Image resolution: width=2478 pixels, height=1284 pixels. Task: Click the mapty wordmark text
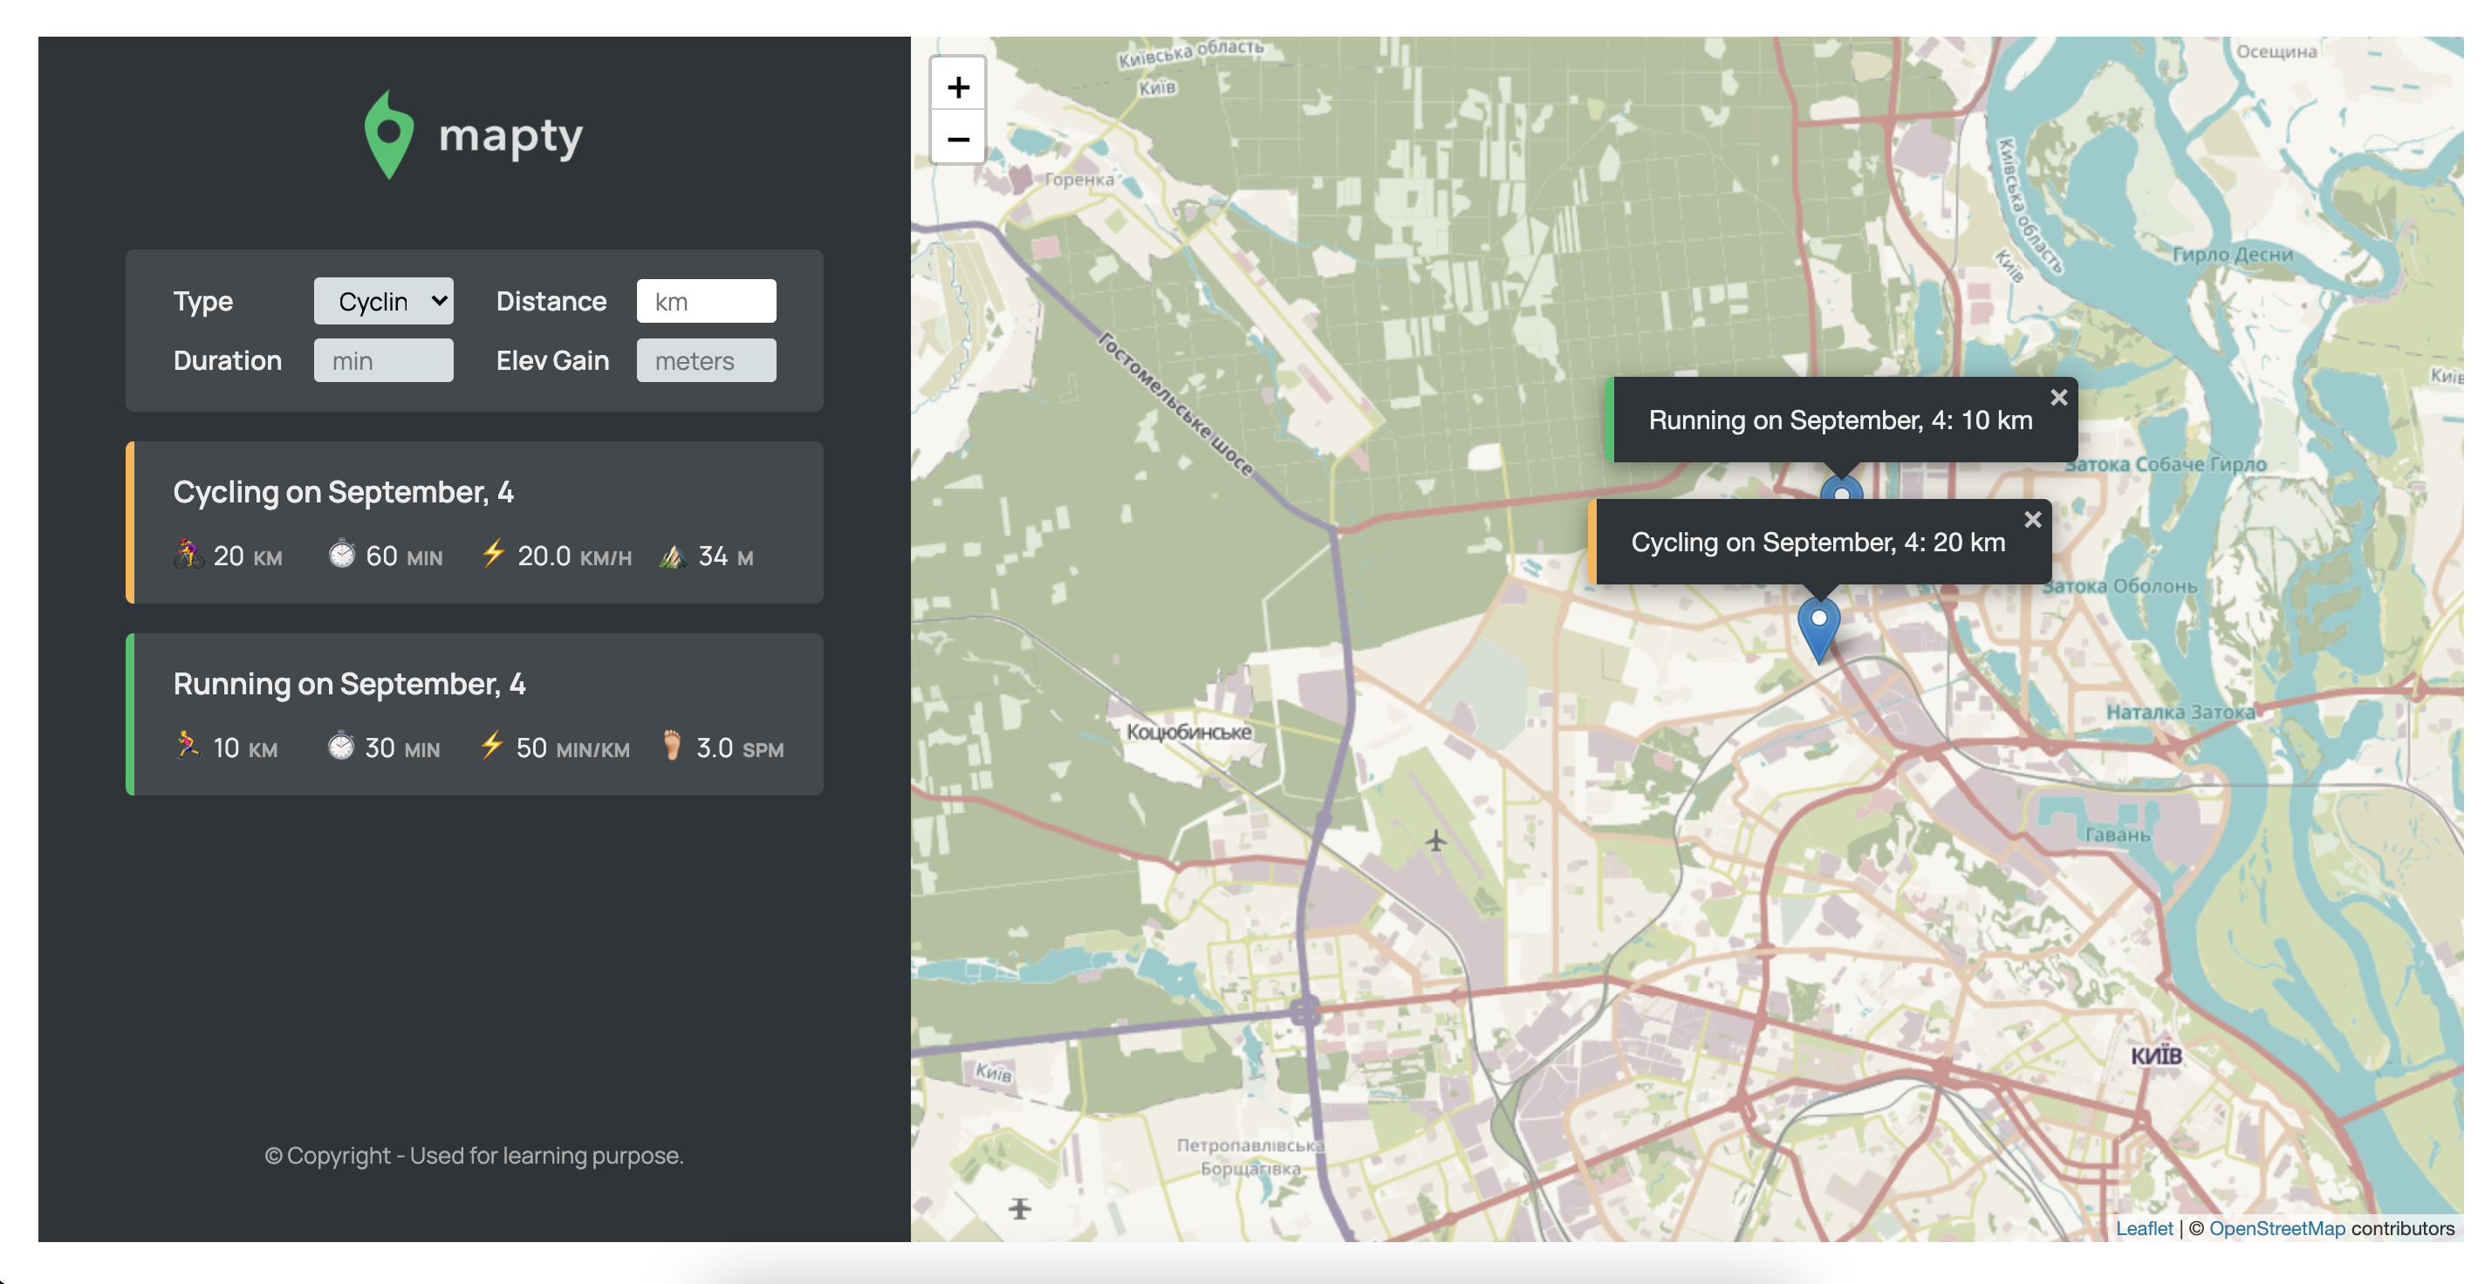pos(510,138)
